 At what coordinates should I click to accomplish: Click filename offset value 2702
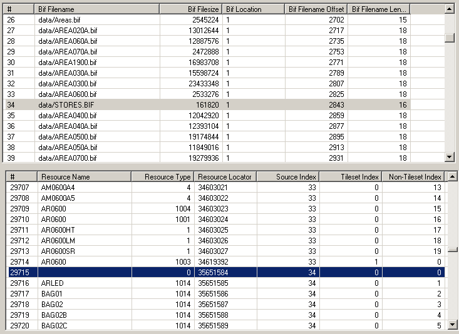click(336, 20)
